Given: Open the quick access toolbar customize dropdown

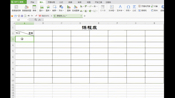Looking at the screenshot, I should click(x=36, y=16).
